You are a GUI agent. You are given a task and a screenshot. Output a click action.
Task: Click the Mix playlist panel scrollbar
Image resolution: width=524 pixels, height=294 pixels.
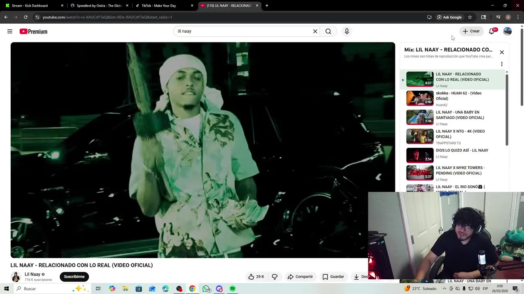507,109
